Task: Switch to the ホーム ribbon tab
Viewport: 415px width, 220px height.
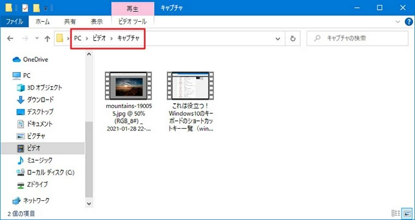Action: point(43,22)
